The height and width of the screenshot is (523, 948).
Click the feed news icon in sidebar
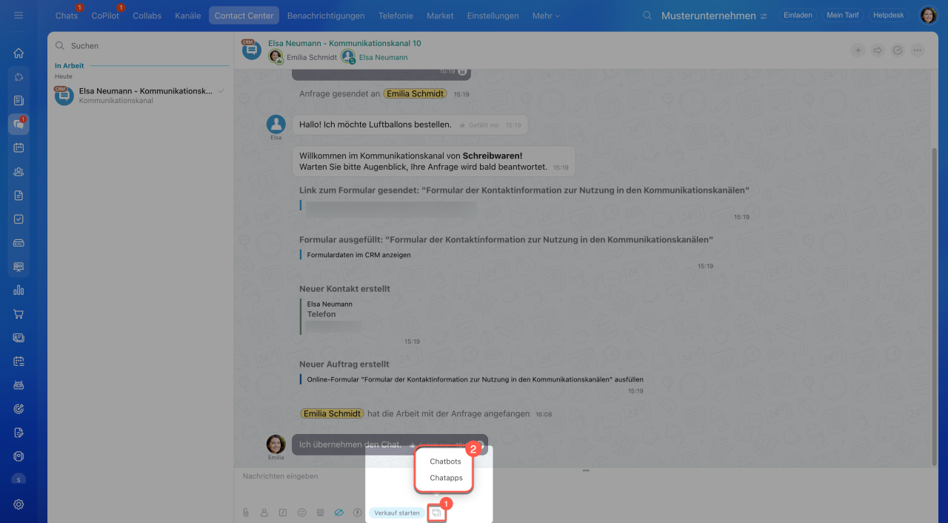pyautogui.click(x=19, y=101)
